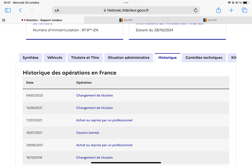Select date cell 15/09/2021
This screenshot has height=165, width=252.
tap(34, 108)
